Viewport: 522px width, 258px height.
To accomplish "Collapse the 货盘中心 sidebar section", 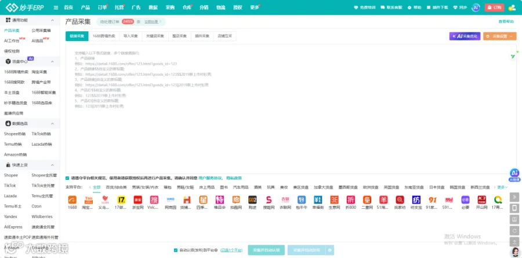I will [52, 61].
